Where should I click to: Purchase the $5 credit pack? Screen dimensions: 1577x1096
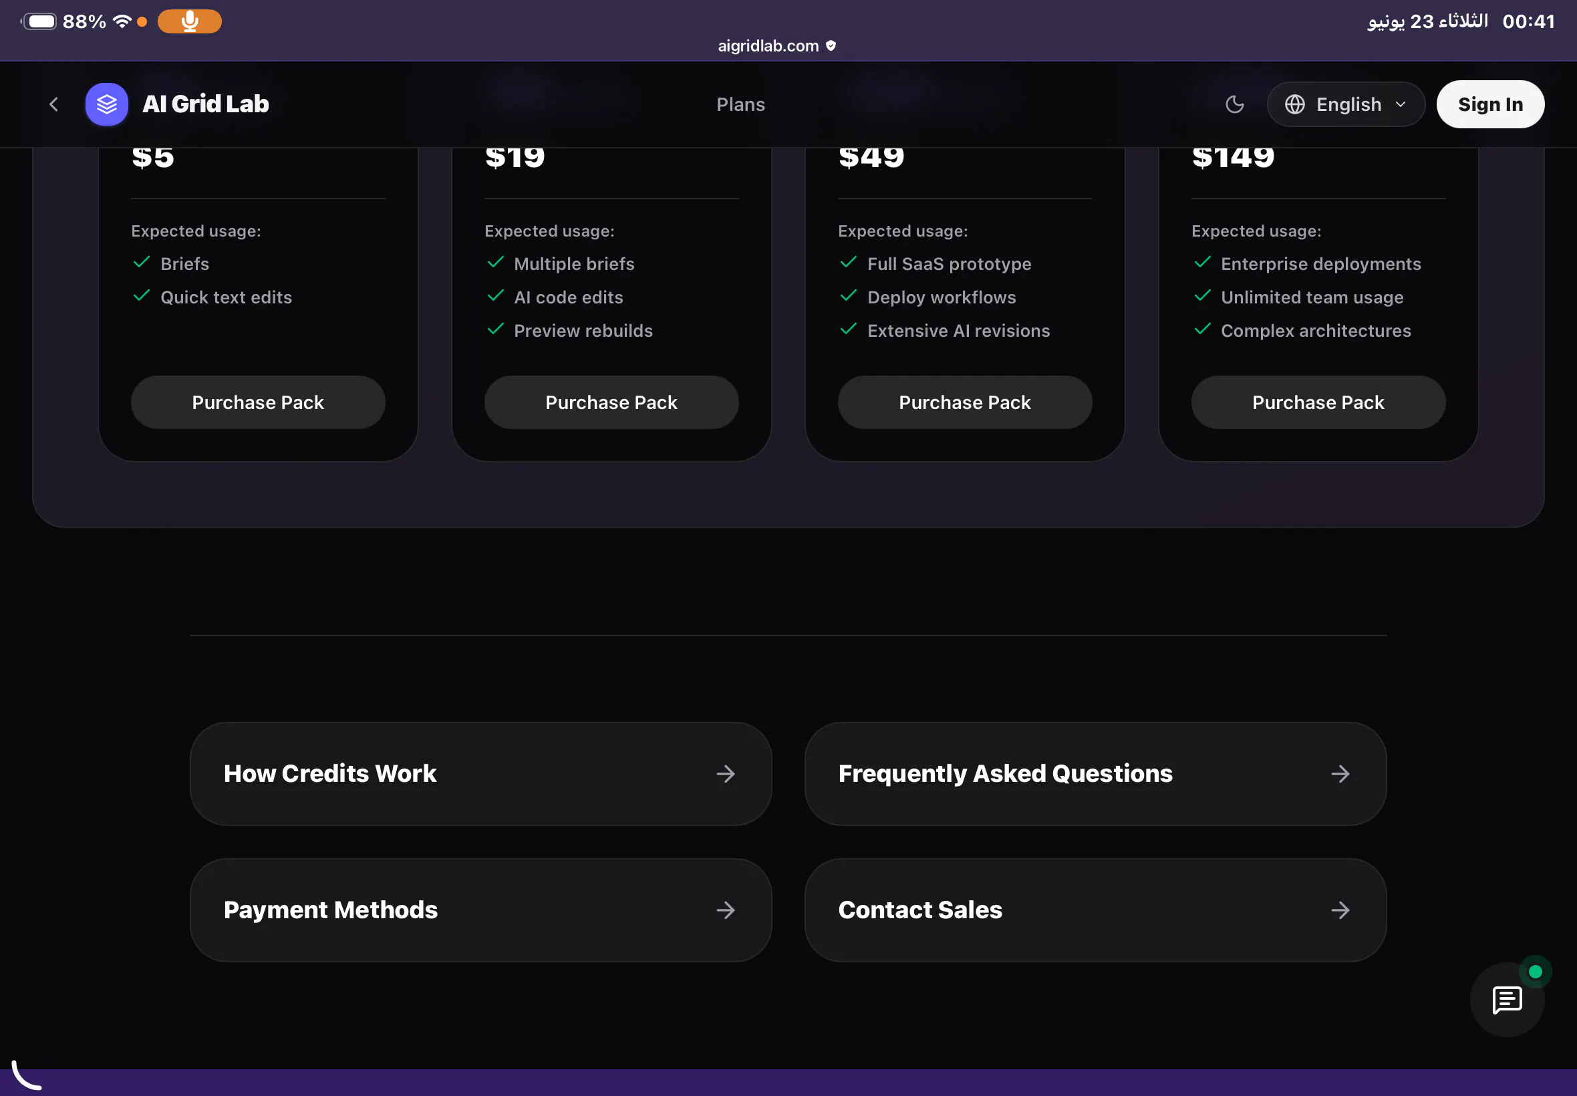pyautogui.click(x=258, y=402)
